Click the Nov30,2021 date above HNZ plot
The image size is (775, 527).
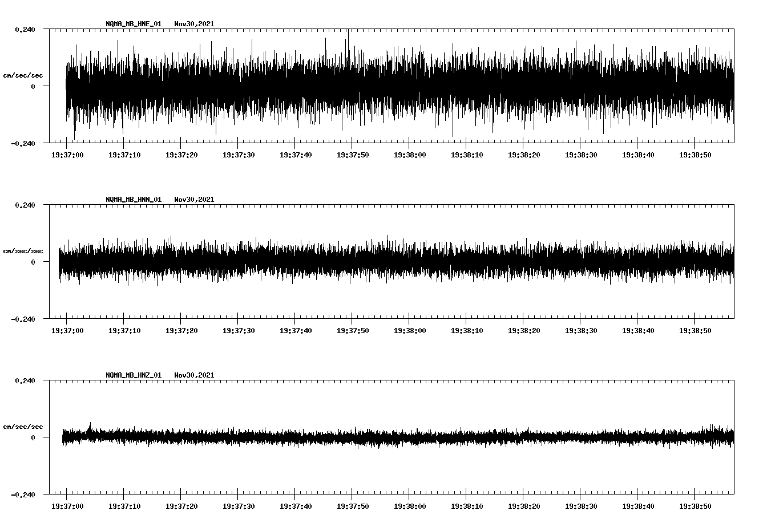(x=194, y=375)
